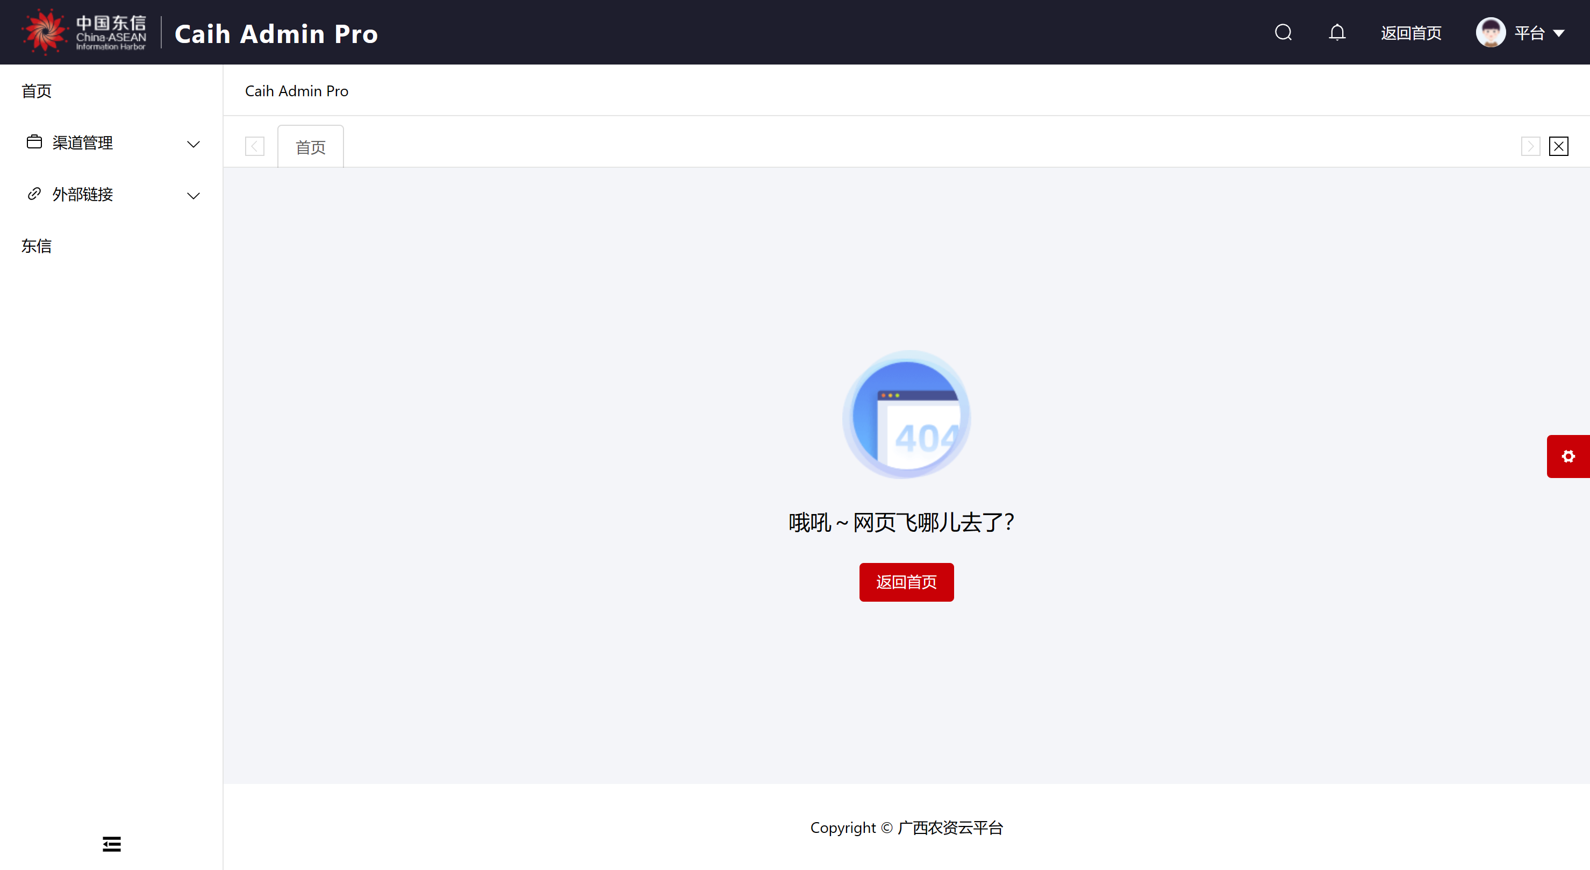Open the 平台 user dropdown arrow
Viewport: 1590px width, 870px height.
(x=1559, y=33)
